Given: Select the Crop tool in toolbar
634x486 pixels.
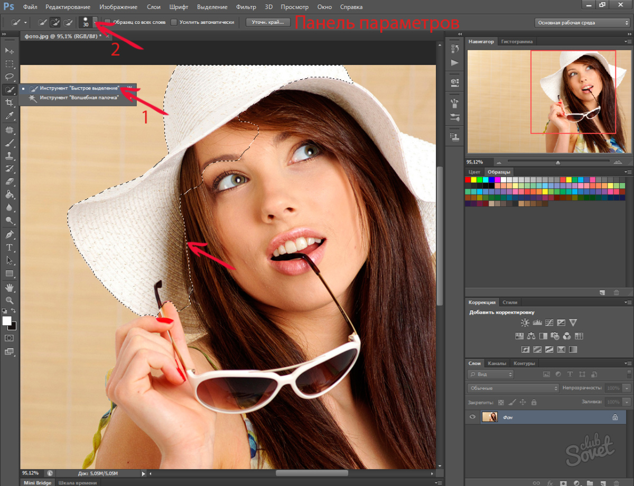Looking at the screenshot, I should pos(9,102).
